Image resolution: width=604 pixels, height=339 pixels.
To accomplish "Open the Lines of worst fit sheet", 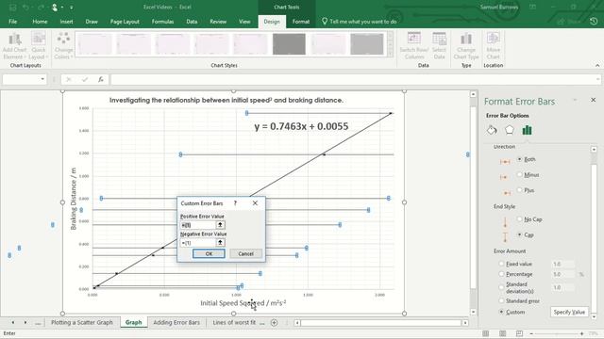I will tap(234, 323).
